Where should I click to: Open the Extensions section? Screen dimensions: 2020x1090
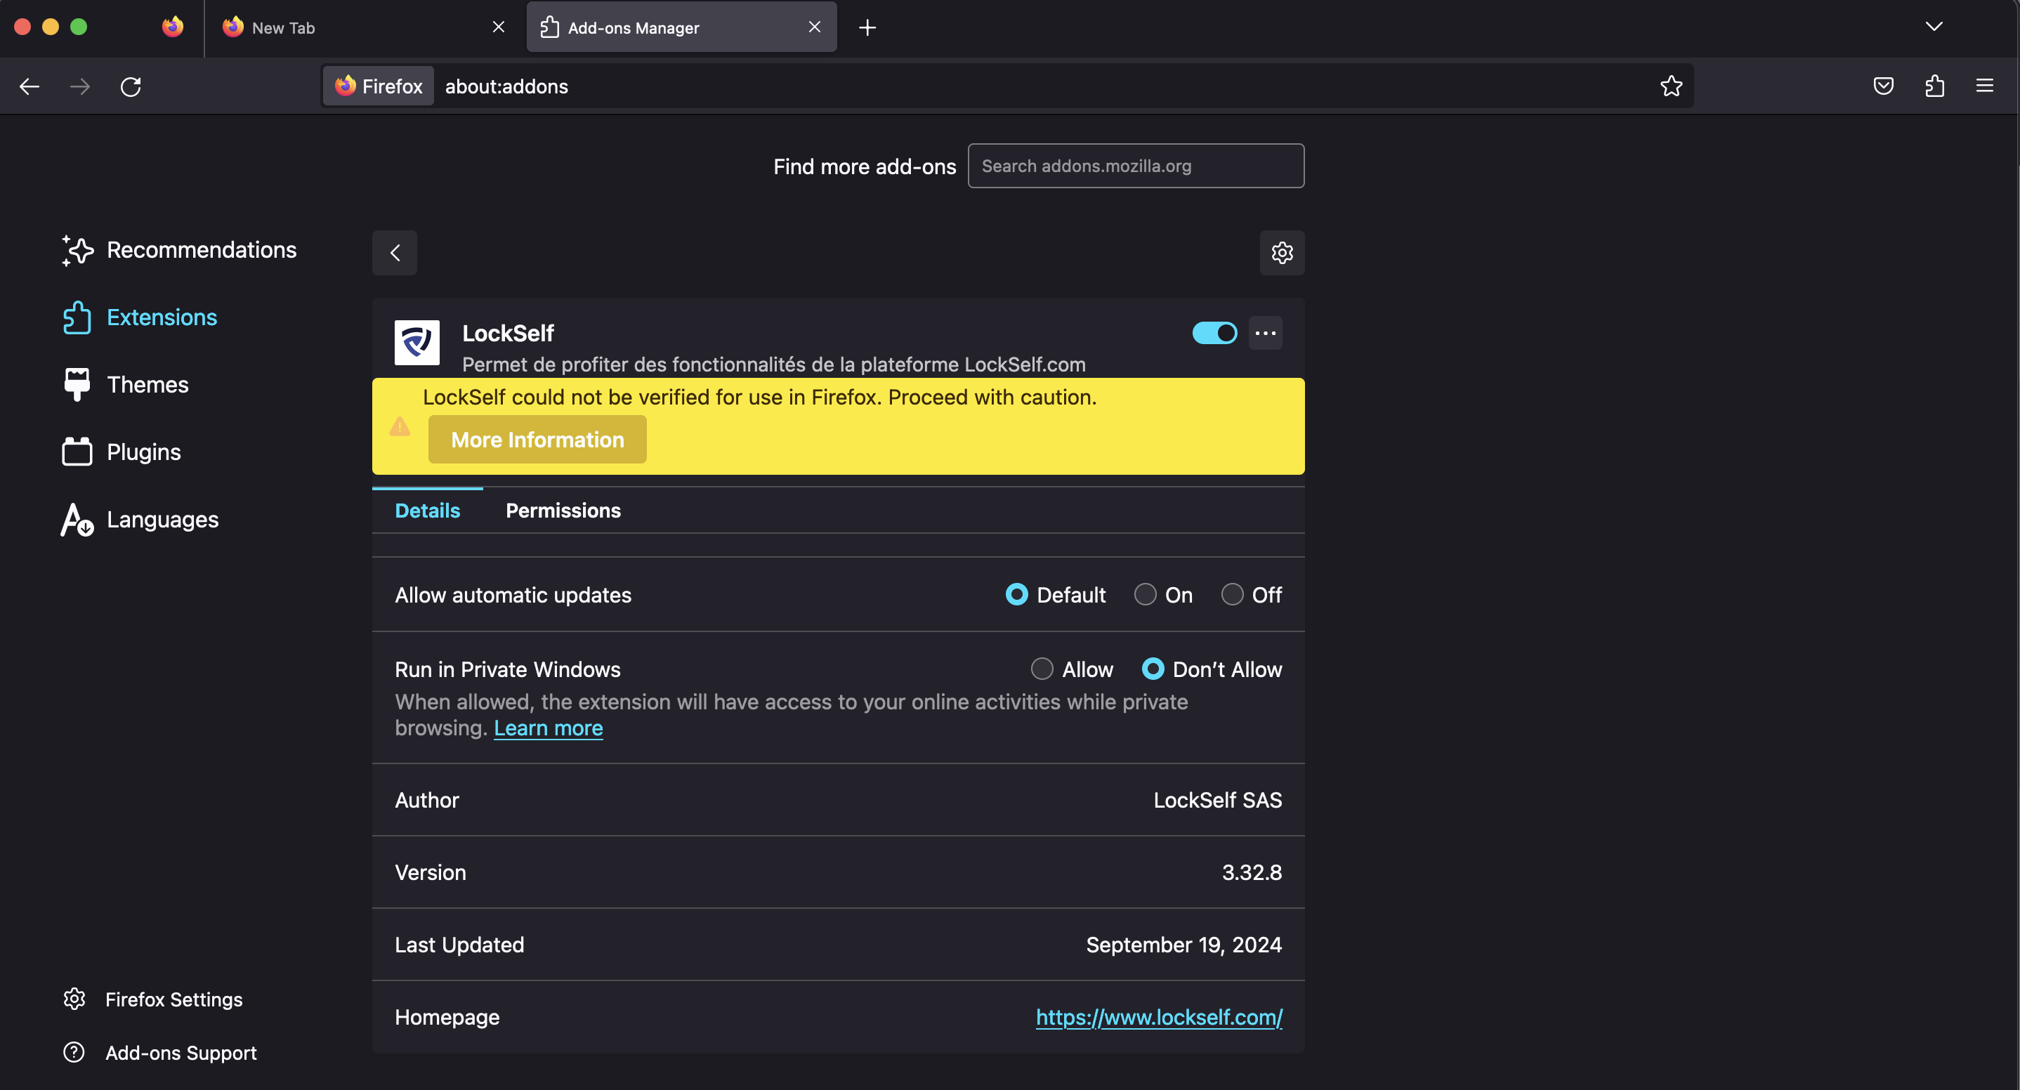(140, 317)
